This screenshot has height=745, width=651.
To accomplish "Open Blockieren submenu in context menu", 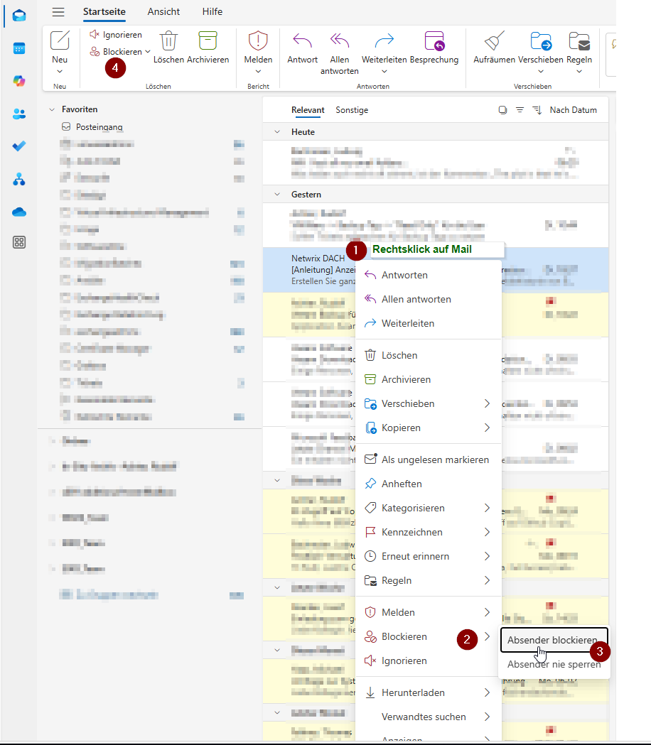I will (429, 636).
